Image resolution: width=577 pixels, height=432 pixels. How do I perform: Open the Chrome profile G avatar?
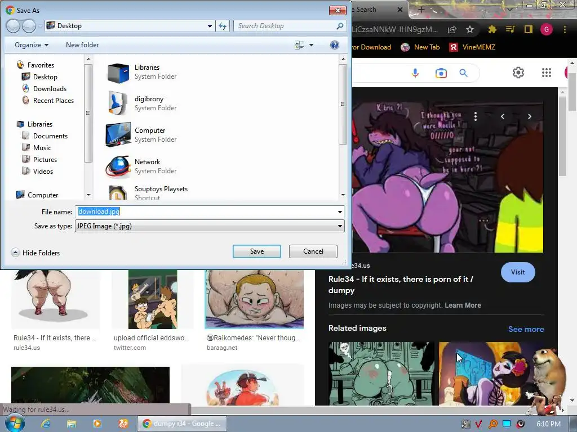coord(547,29)
